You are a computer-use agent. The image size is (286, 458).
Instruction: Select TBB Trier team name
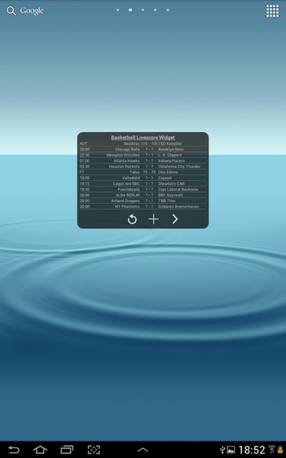tap(166, 201)
